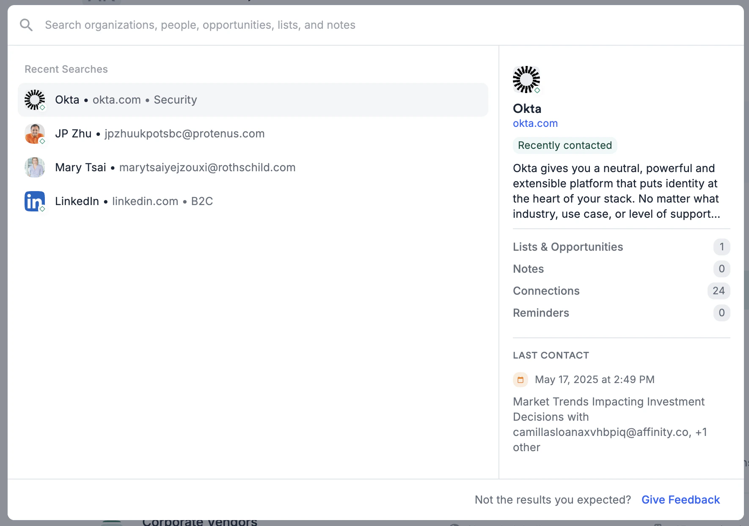Click the Notes count badge
Screen dimensions: 749x526
coord(722,269)
